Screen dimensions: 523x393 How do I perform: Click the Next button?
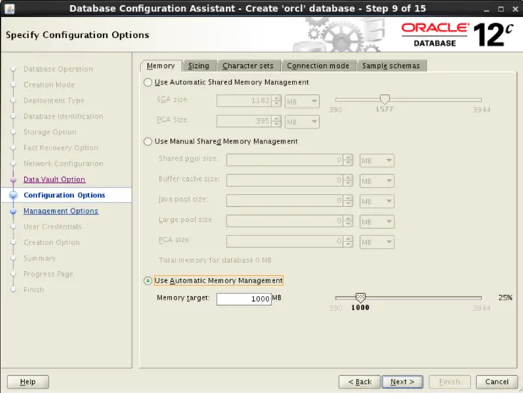coord(402,382)
